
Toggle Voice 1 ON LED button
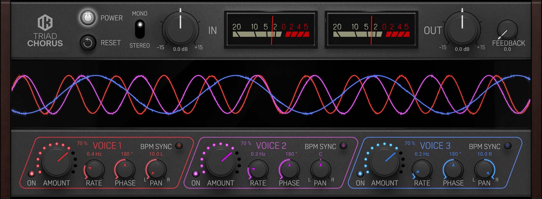point(31,174)
